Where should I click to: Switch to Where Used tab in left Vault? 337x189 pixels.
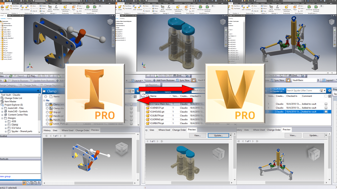67,130
